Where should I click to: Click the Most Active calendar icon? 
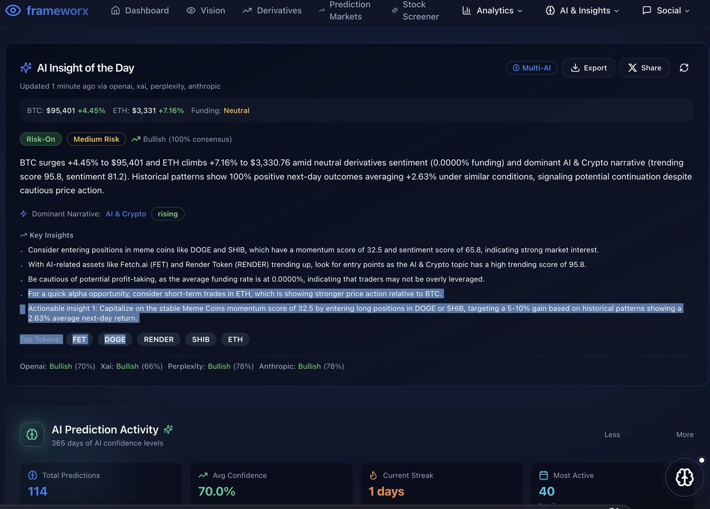[544, 475]
